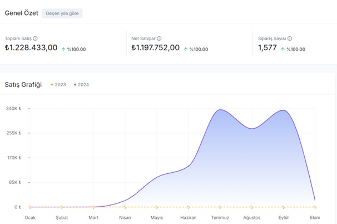
Task: Toggle the 2024 series in the legend
Action: 81,85
